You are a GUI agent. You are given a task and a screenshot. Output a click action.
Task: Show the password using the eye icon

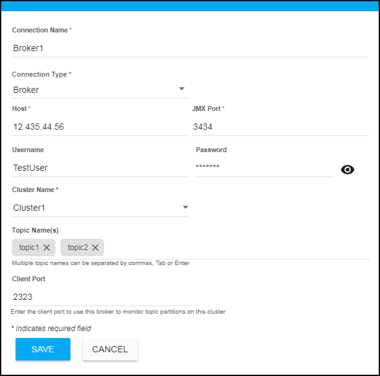(x=348, y=170)
